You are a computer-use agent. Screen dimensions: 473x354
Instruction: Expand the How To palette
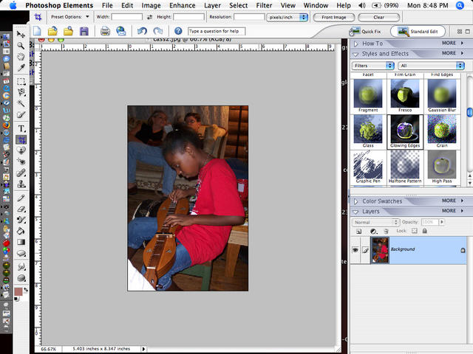pyautogui.click(x=356, y=44)
